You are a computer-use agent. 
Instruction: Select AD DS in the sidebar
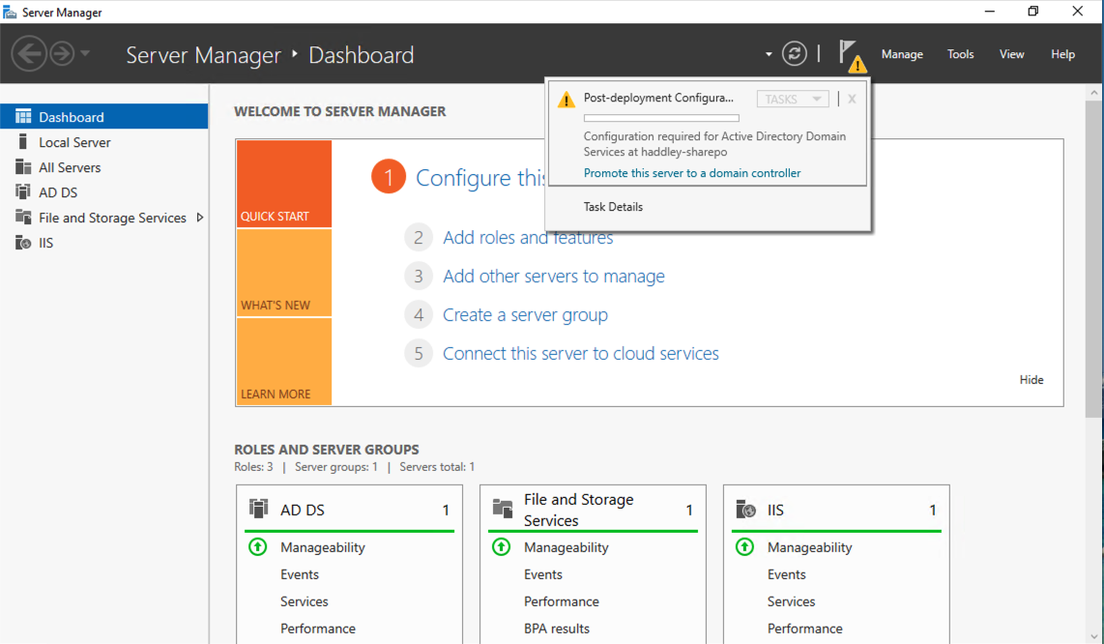104,192
